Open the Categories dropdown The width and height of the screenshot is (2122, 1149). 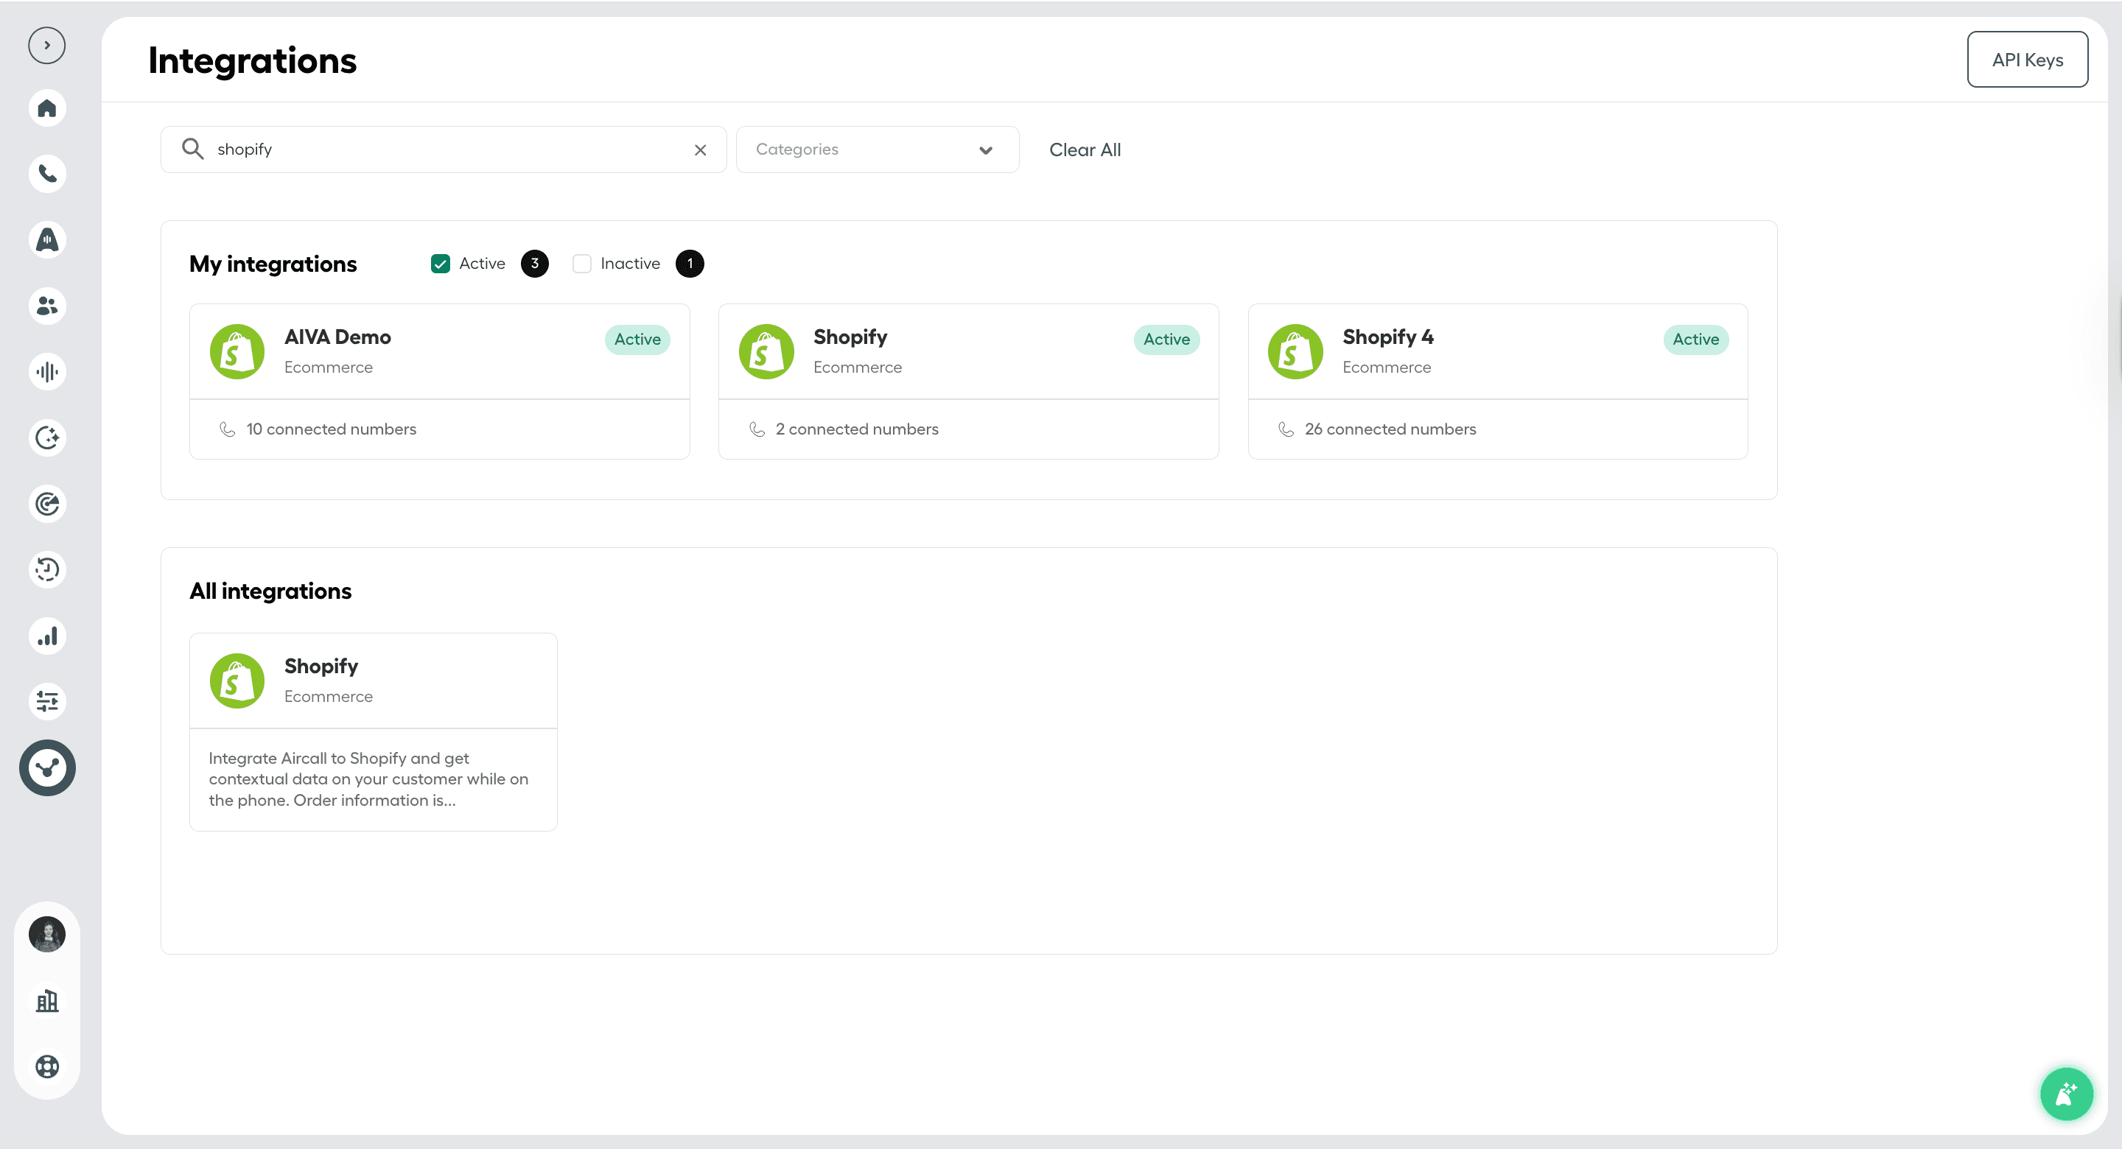[878, 149]
